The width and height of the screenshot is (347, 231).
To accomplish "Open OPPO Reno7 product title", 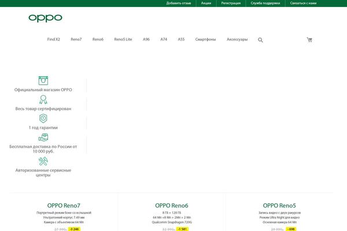I will [x=64, y=206].
